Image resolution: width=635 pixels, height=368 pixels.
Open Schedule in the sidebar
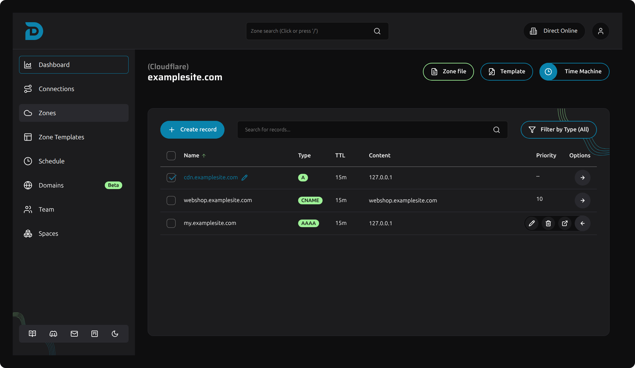pos(74,161)
